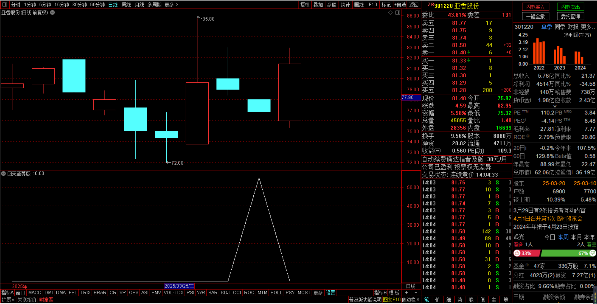
Task: Switch to 1分钟 period
Action: pyautogui.click(x=30, y=5)
